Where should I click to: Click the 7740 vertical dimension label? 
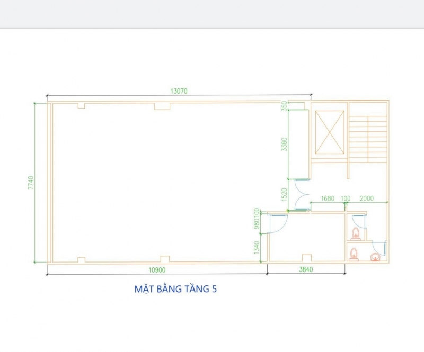(x=31, y=183)
